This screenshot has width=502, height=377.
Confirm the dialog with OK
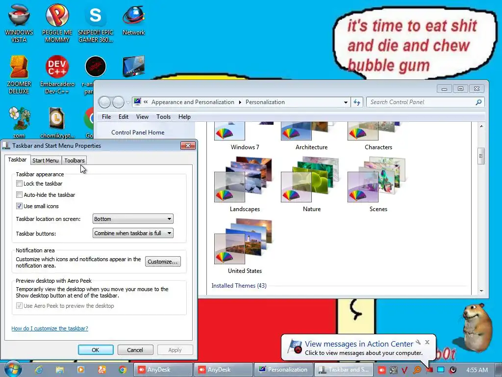96,350
